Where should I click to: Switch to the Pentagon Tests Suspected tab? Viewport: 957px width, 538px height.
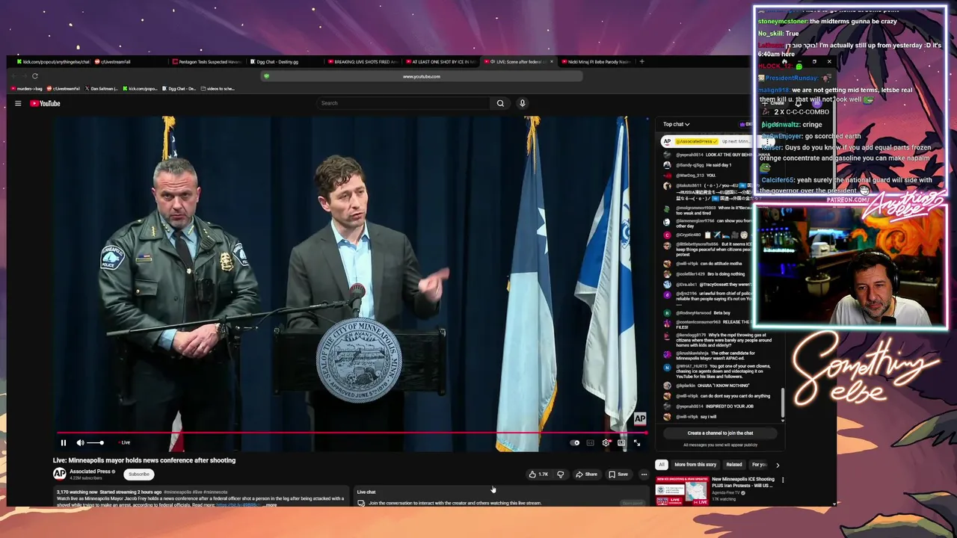tap(207, 62)
